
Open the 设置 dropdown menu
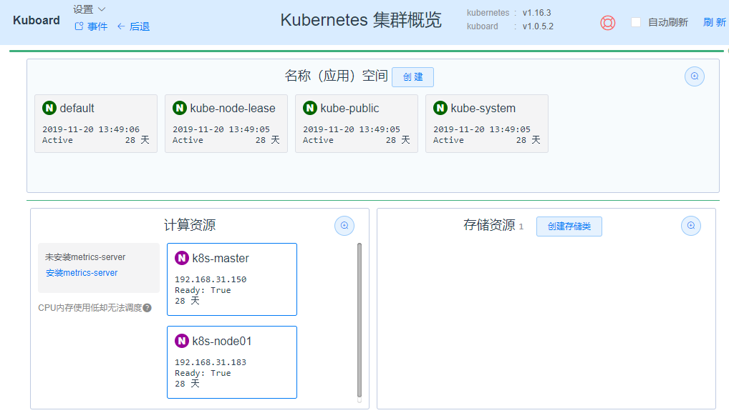pyautogui.click(x=90, y=9)
